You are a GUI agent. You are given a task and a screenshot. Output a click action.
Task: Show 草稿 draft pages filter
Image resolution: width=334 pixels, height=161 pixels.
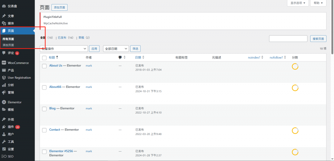(81, 38)
